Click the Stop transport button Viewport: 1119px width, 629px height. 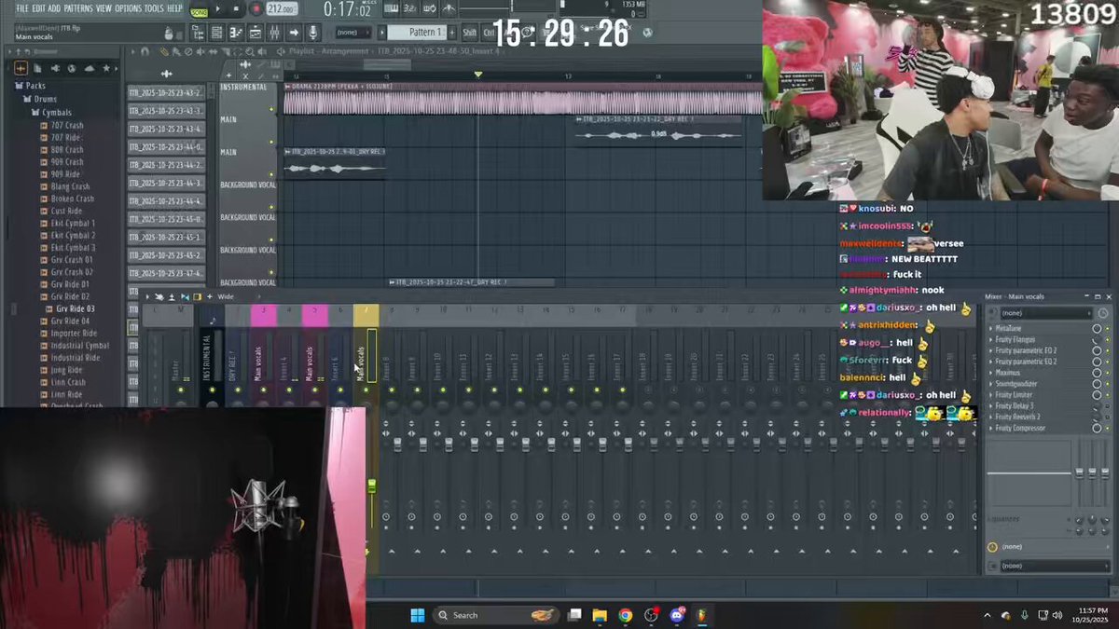[x=236, y=9]
